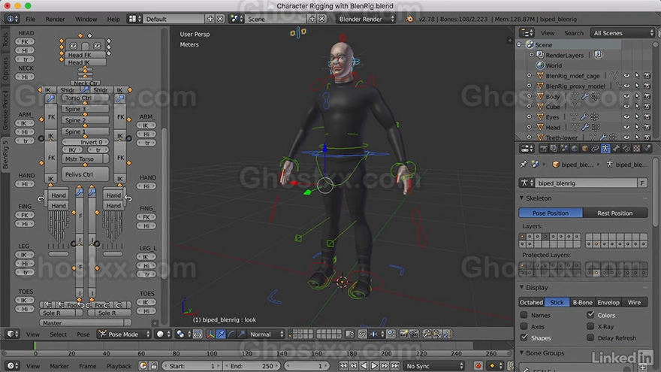The width and height of the screenshot is (661, 372).
Task: Click the Pelvis Ctrl picker button
Action: [86, 174]
